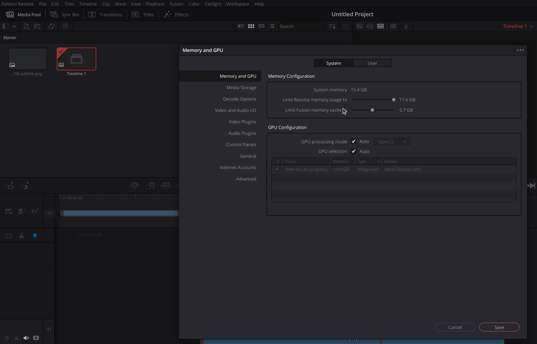Select Control Panels in preferences sidebar
Image resolution: width=537 pixels, height=344 pixels.
pyautogui.click(x=241, y=145)
